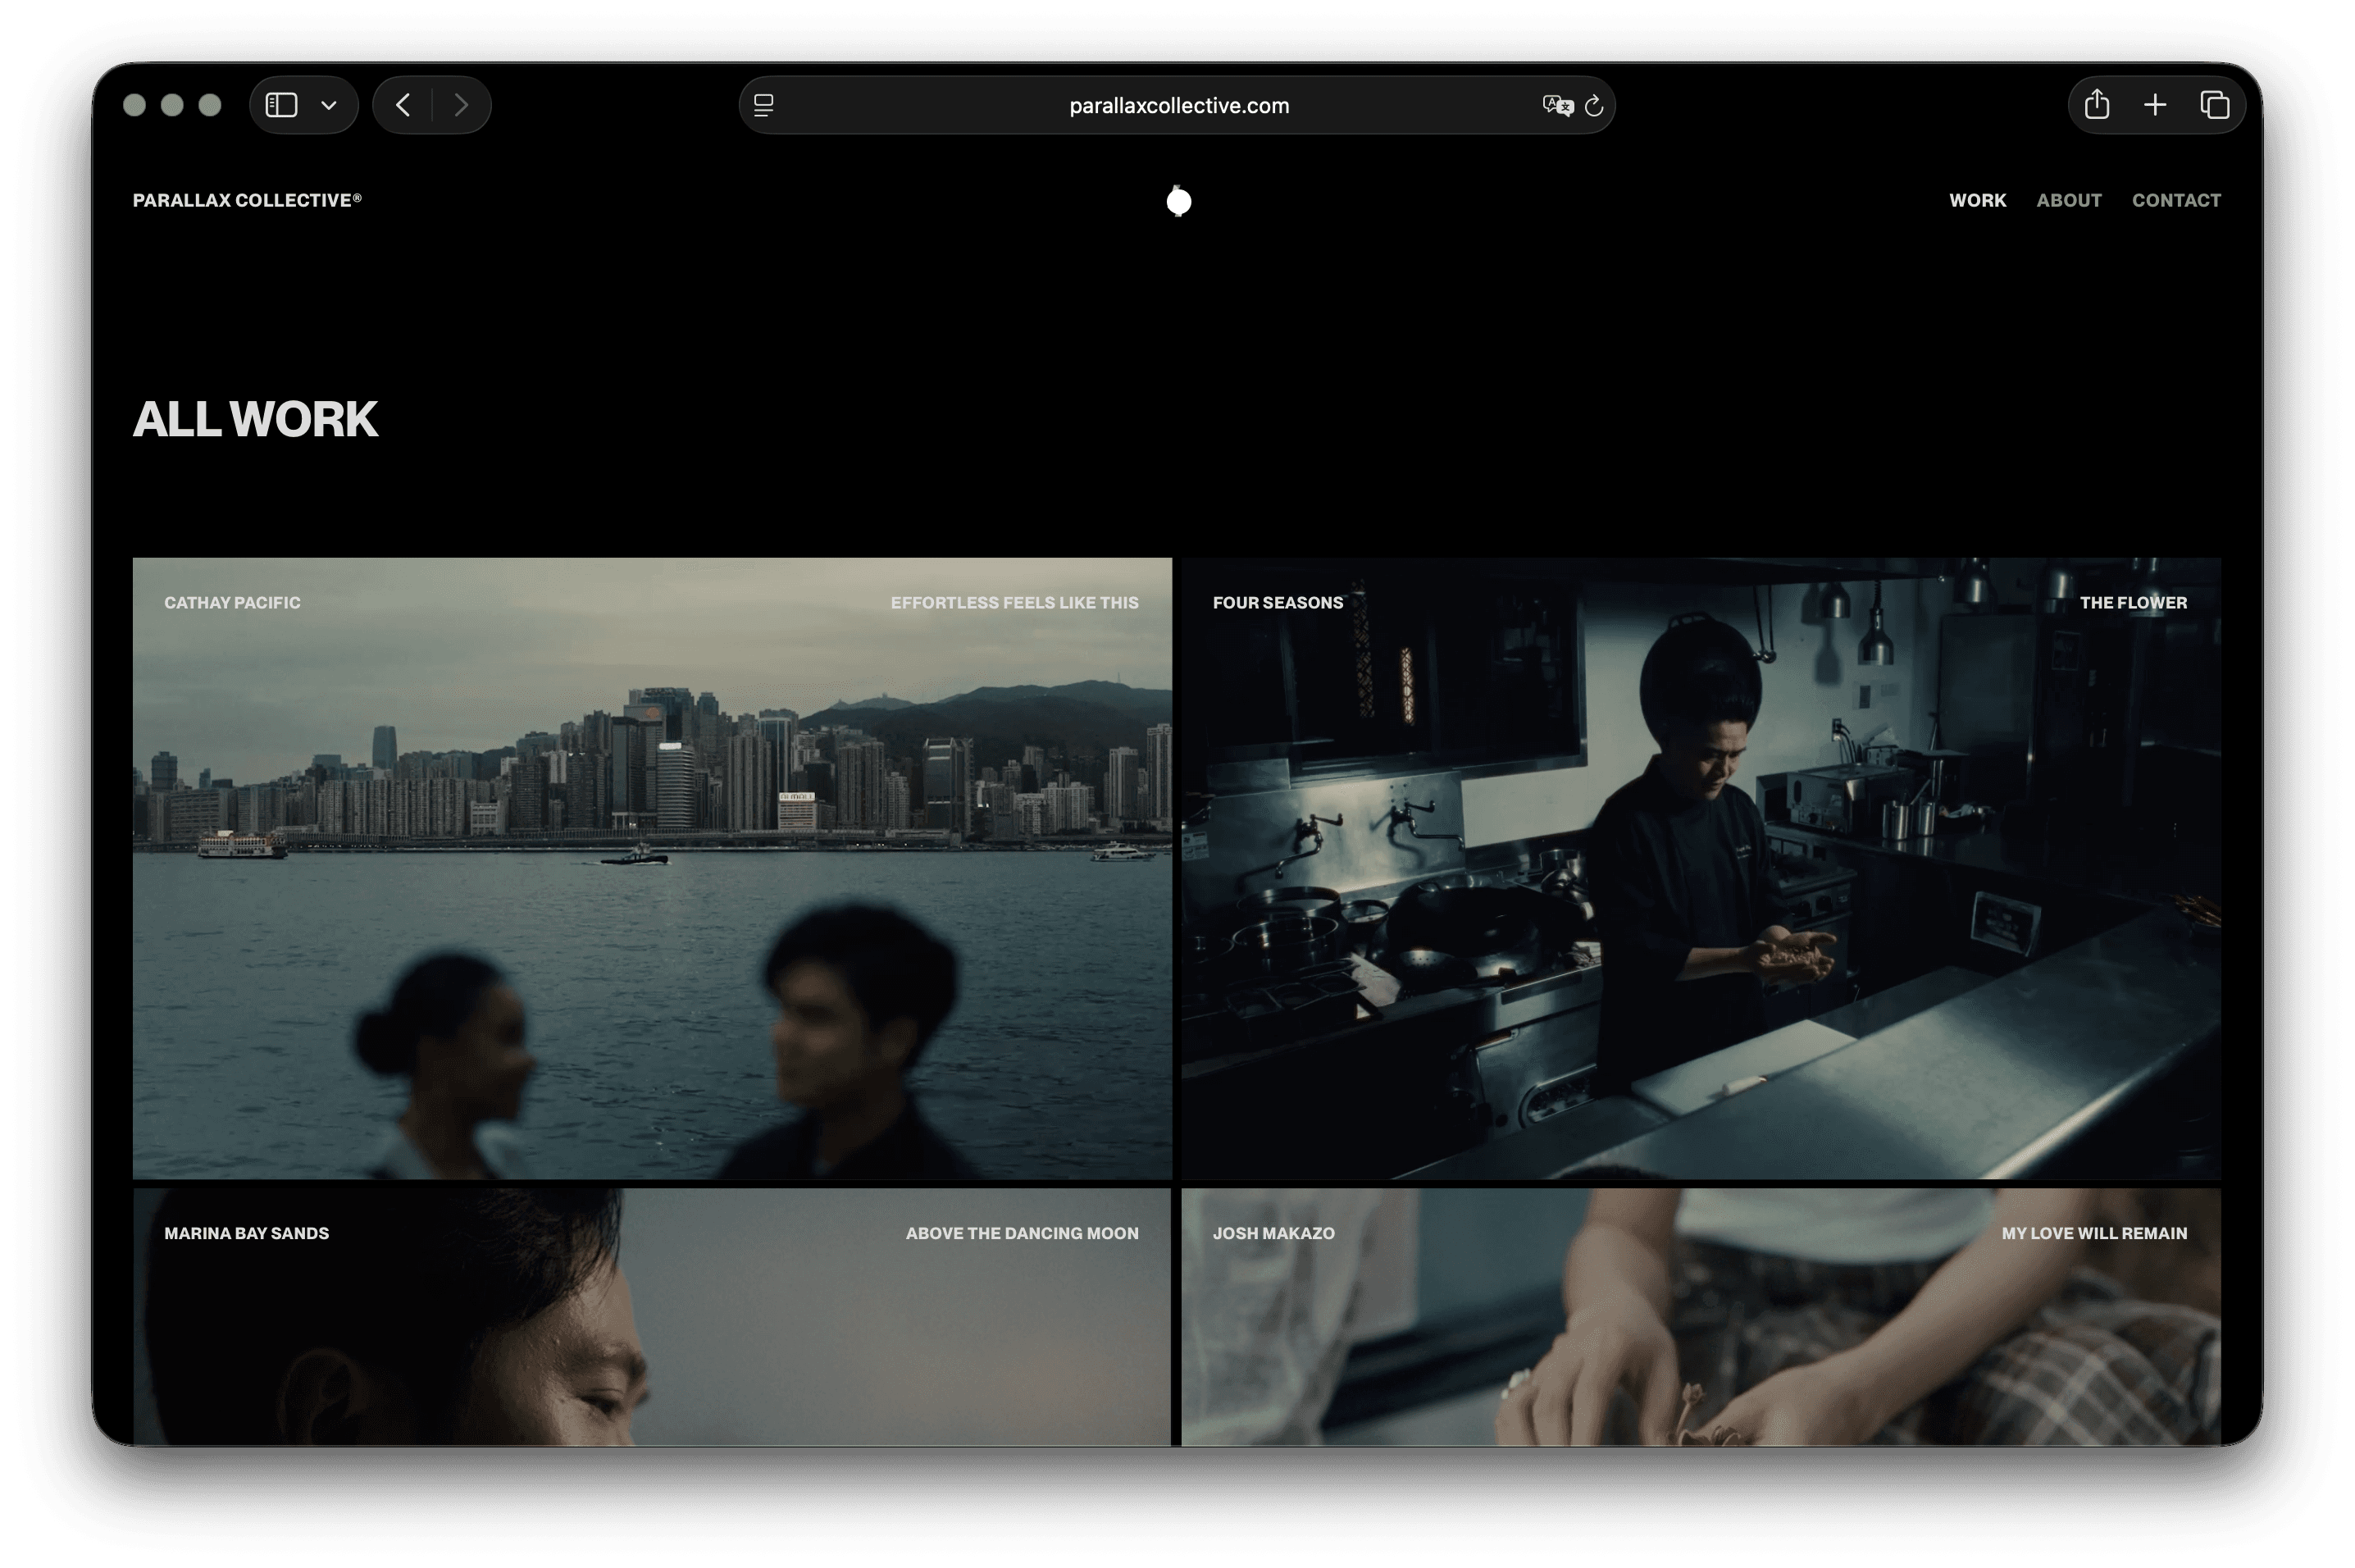Go forward with the right arrow
Viewport: 2355px width, 1568px height.
[461, 105]
